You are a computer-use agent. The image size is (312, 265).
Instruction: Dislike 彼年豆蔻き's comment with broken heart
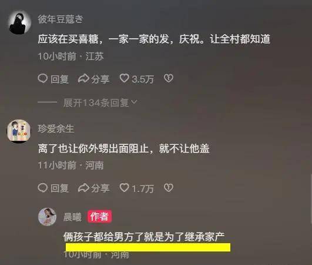click(169, 78)
